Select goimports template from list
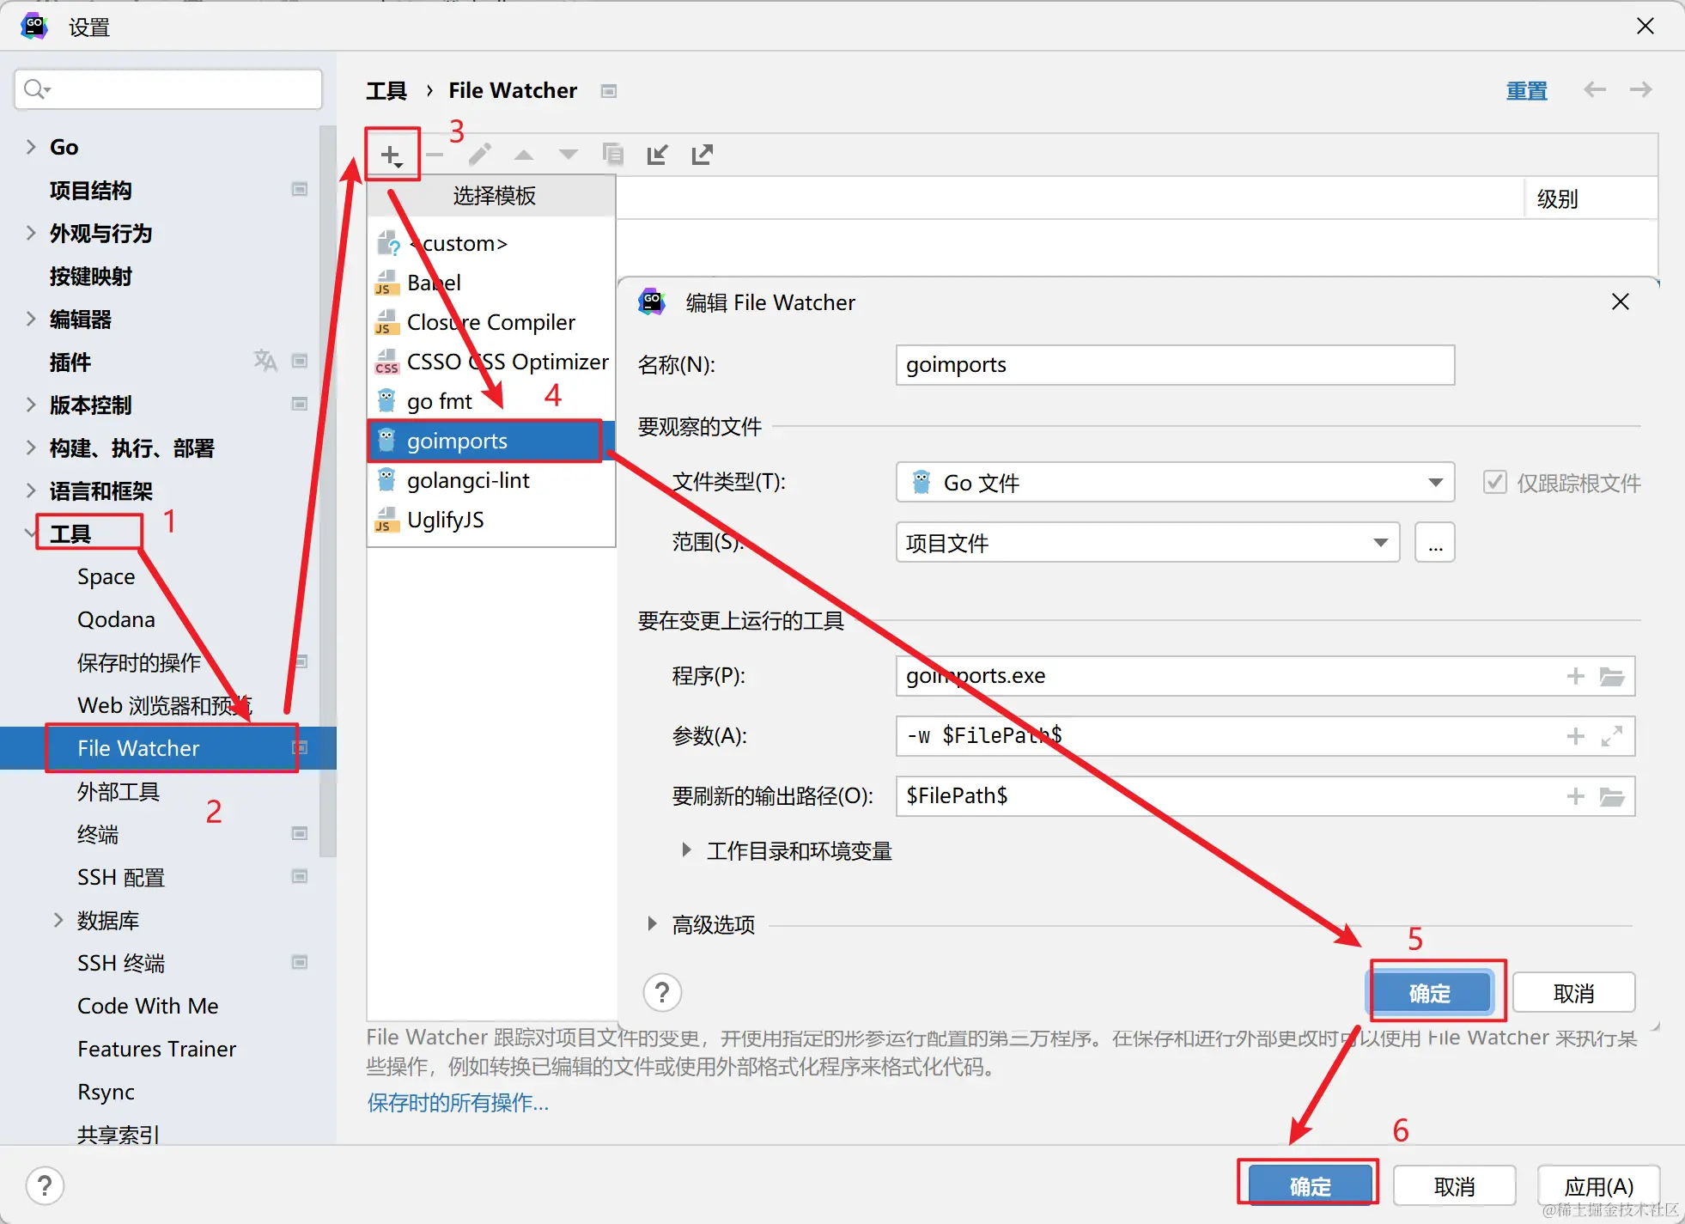The image size is (1685, 1224). point(457,441)
